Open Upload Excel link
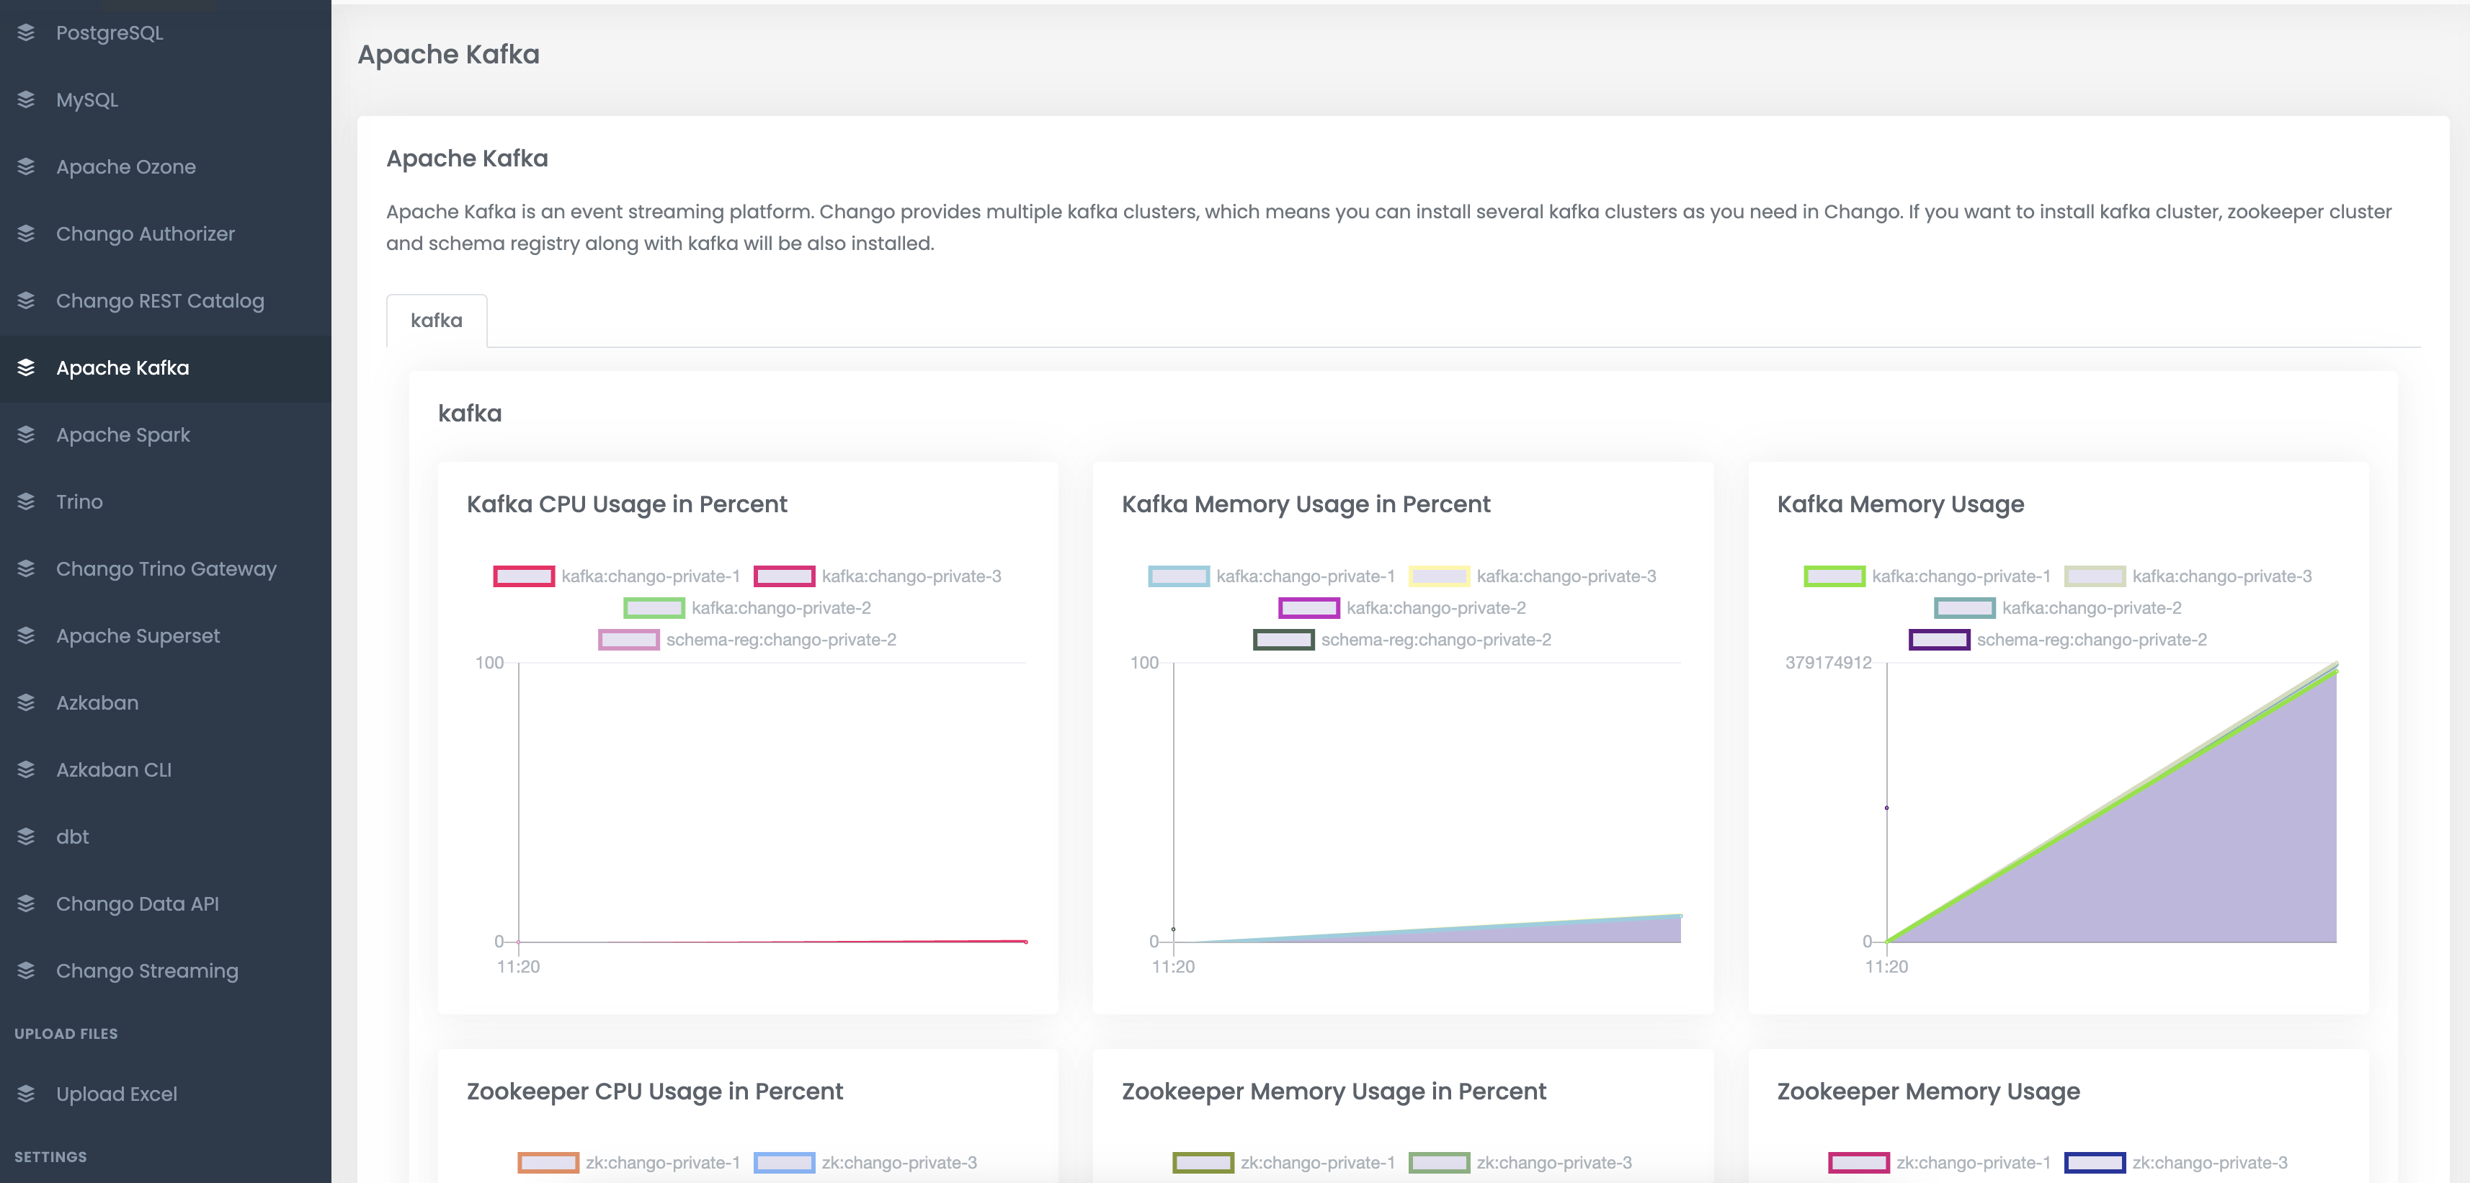 pos(165,1094)
